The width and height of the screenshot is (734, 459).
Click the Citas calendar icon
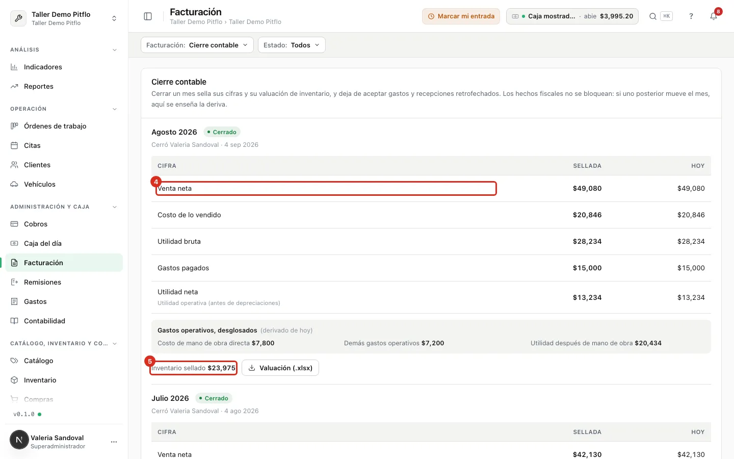point(14,145)
